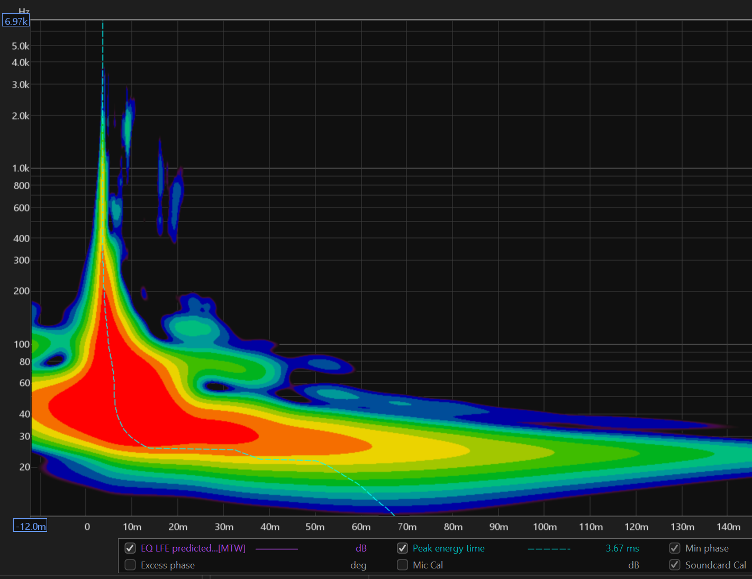Image resolution: width=752 pixels, height=579 pixels.
Task: Click the purple dB unit label in legend
Action: click(x=361, y=548)
